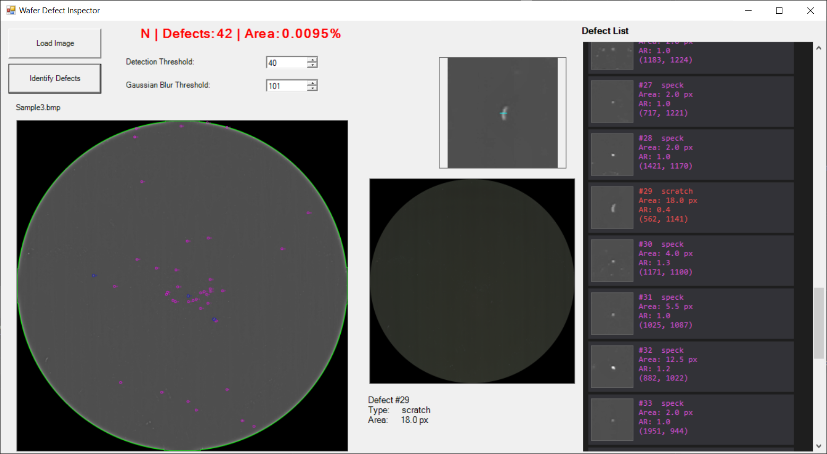The width and height of the screenshot is (827, 454).
Task: Click the 'Gaussian Blur Threshold:' label
Action: tap(168, 85)
